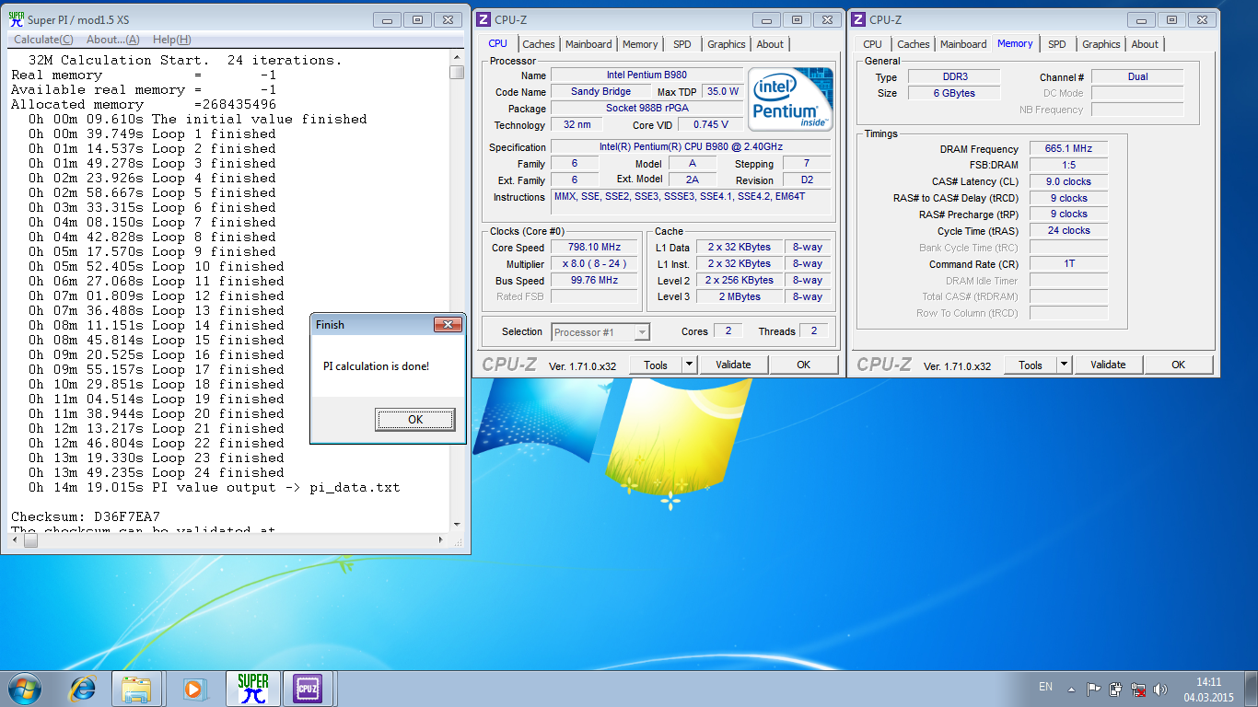Click the CPU-Z CPU window title icon
The image size is (1258, 707).
[x=483, y=19]
